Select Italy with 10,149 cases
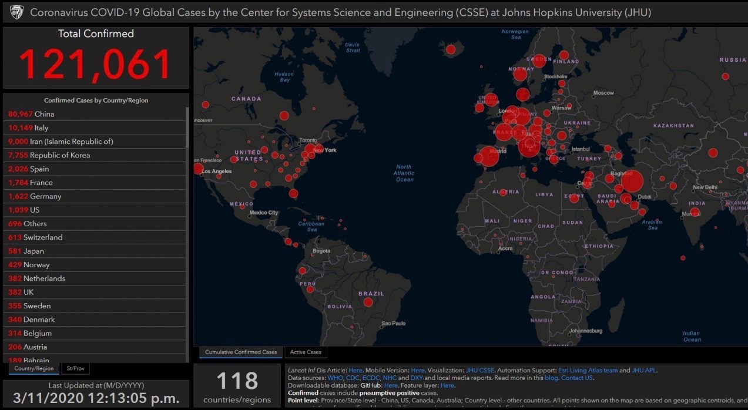 [x=94, y=127]
